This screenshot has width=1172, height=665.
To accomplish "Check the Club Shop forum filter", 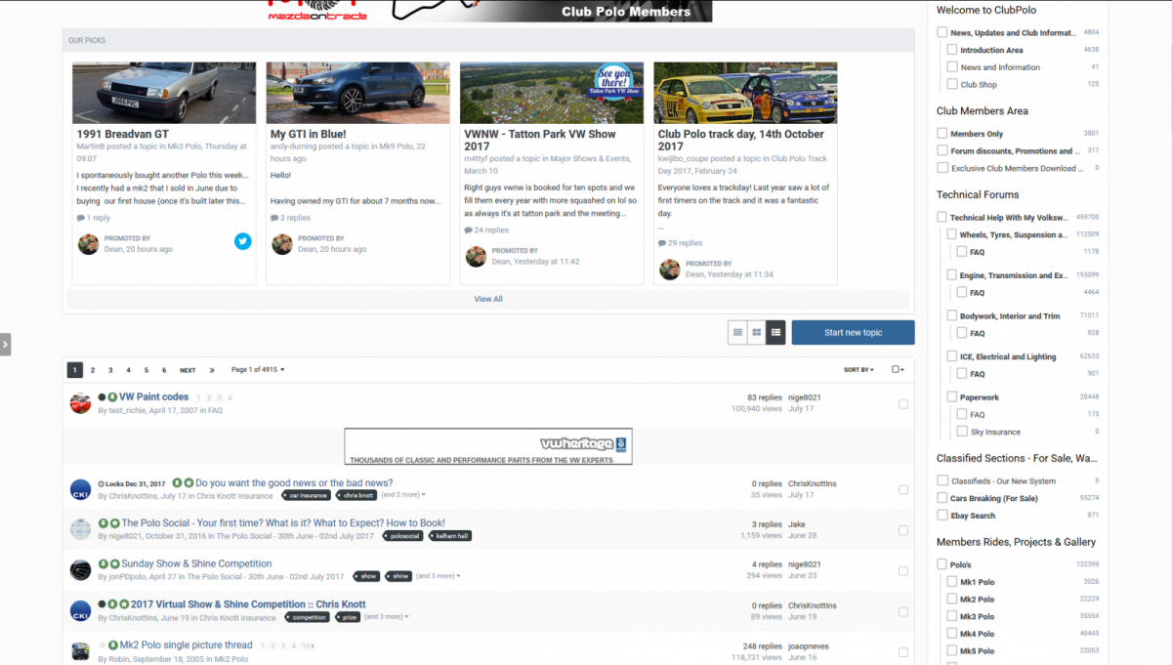I will tap(952, 84).
